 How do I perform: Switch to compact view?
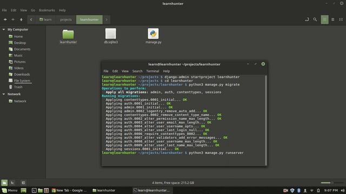pos(341,19)
